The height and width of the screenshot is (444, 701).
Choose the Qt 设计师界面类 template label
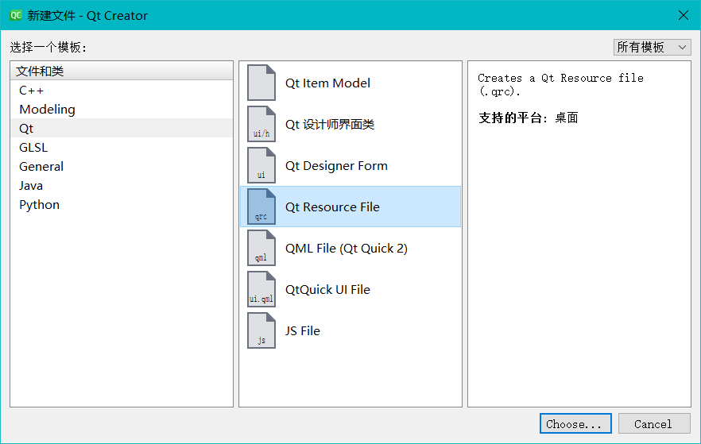tap(330, 124)
